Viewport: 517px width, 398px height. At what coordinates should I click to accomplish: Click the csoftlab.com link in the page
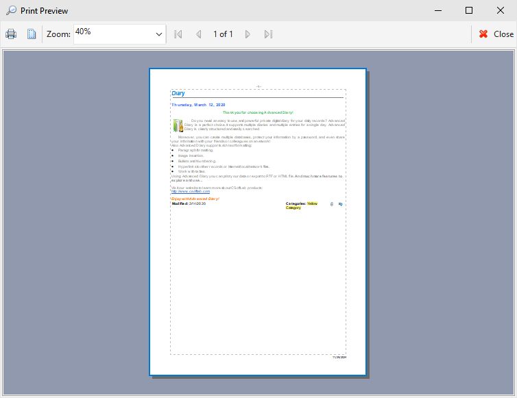click(x=191, y=191)
